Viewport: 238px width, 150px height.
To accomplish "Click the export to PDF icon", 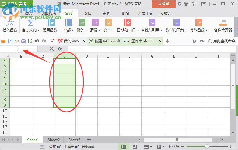I will tap(17, 41).
